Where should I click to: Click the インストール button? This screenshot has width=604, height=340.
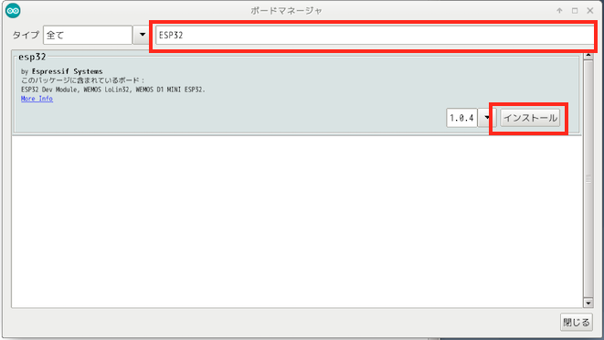pyautogui.click(x=530, y=118)
